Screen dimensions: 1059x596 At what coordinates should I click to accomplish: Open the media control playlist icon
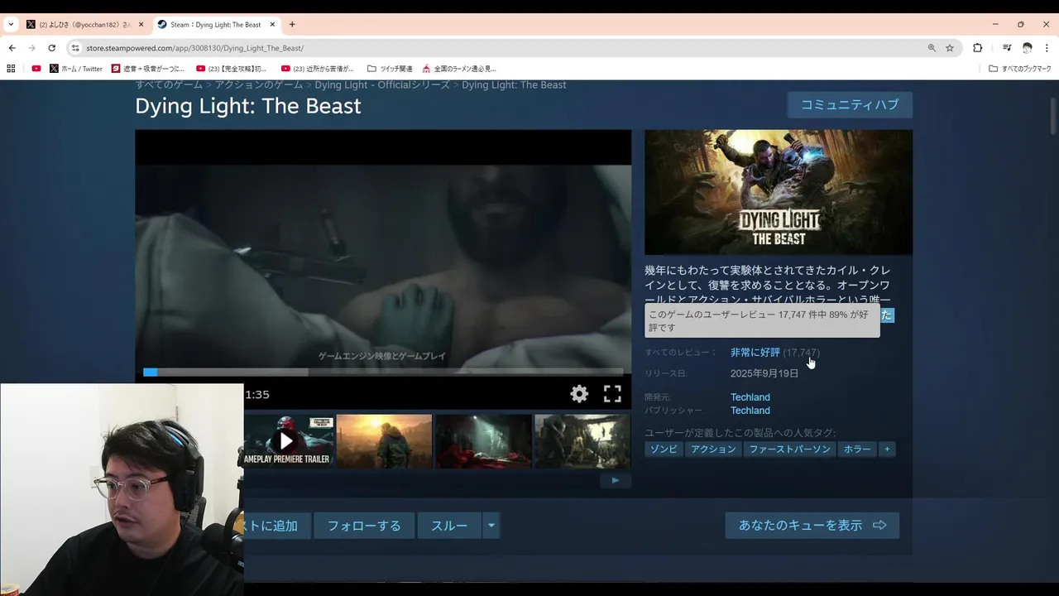(x=1007, y=48)
